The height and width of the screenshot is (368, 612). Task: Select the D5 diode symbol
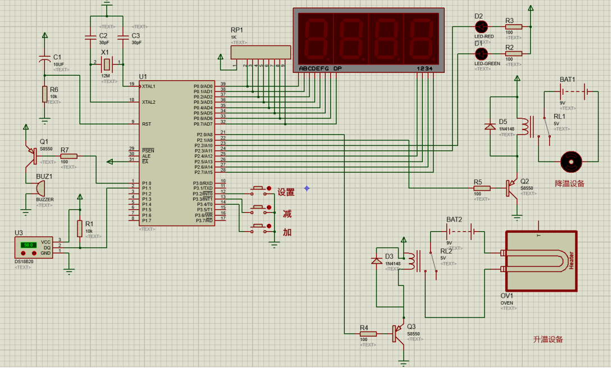490,126
